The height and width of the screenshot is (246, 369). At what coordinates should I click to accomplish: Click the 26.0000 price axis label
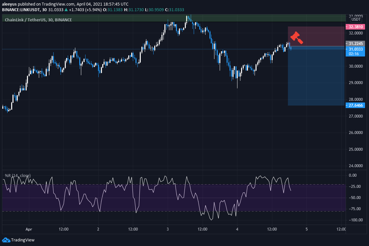[x=356, y=132]
